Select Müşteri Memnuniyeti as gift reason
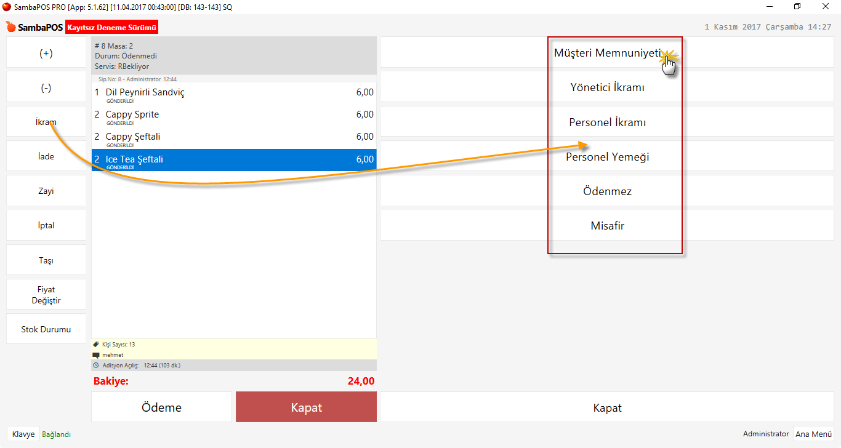 click(606, 53)
